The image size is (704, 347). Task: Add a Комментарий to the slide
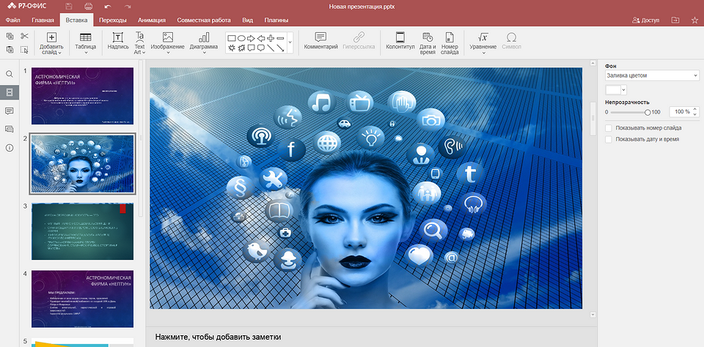320,37
